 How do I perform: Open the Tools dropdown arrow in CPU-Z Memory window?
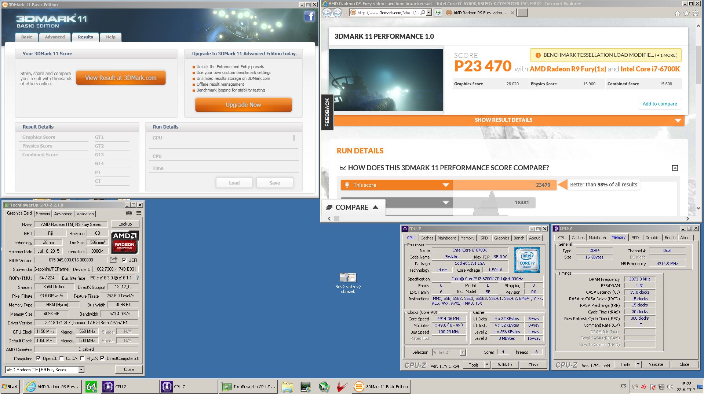coord(638,364)
